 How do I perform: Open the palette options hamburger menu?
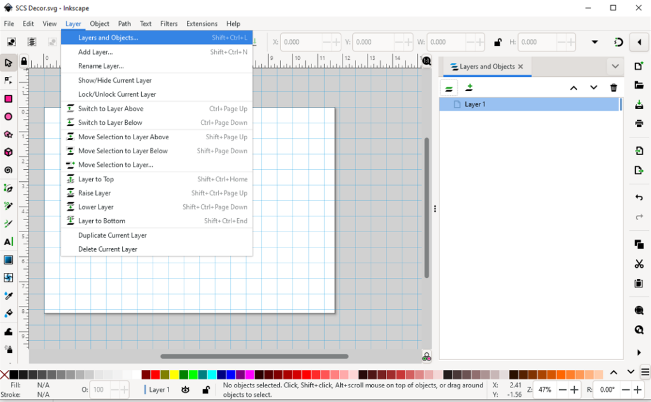pos(645,372)
